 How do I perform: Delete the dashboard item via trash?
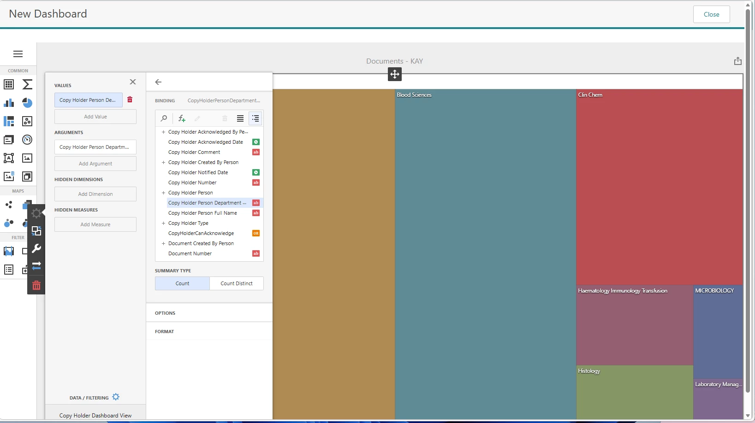pyautogui.click(x=36, y=285)
